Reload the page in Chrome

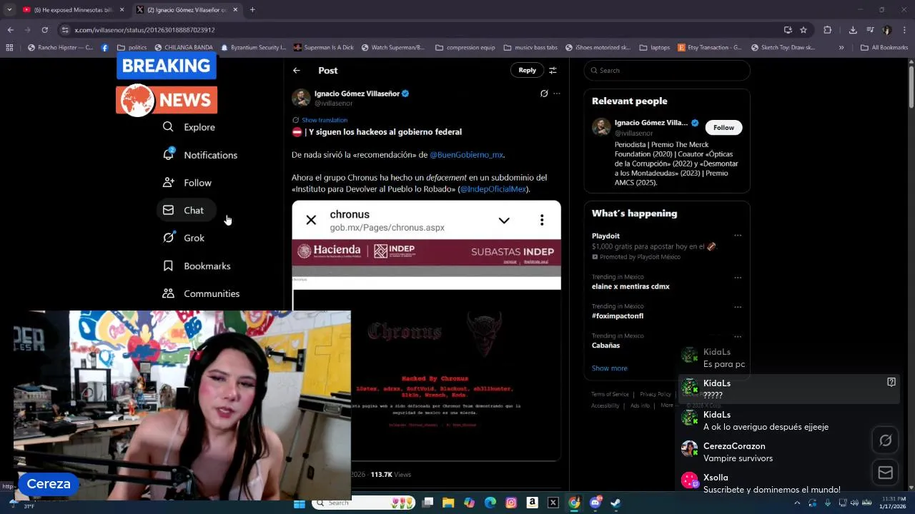[44, 30]
